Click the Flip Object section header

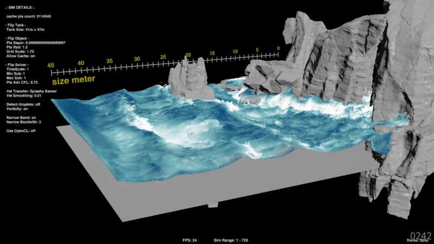19,38
